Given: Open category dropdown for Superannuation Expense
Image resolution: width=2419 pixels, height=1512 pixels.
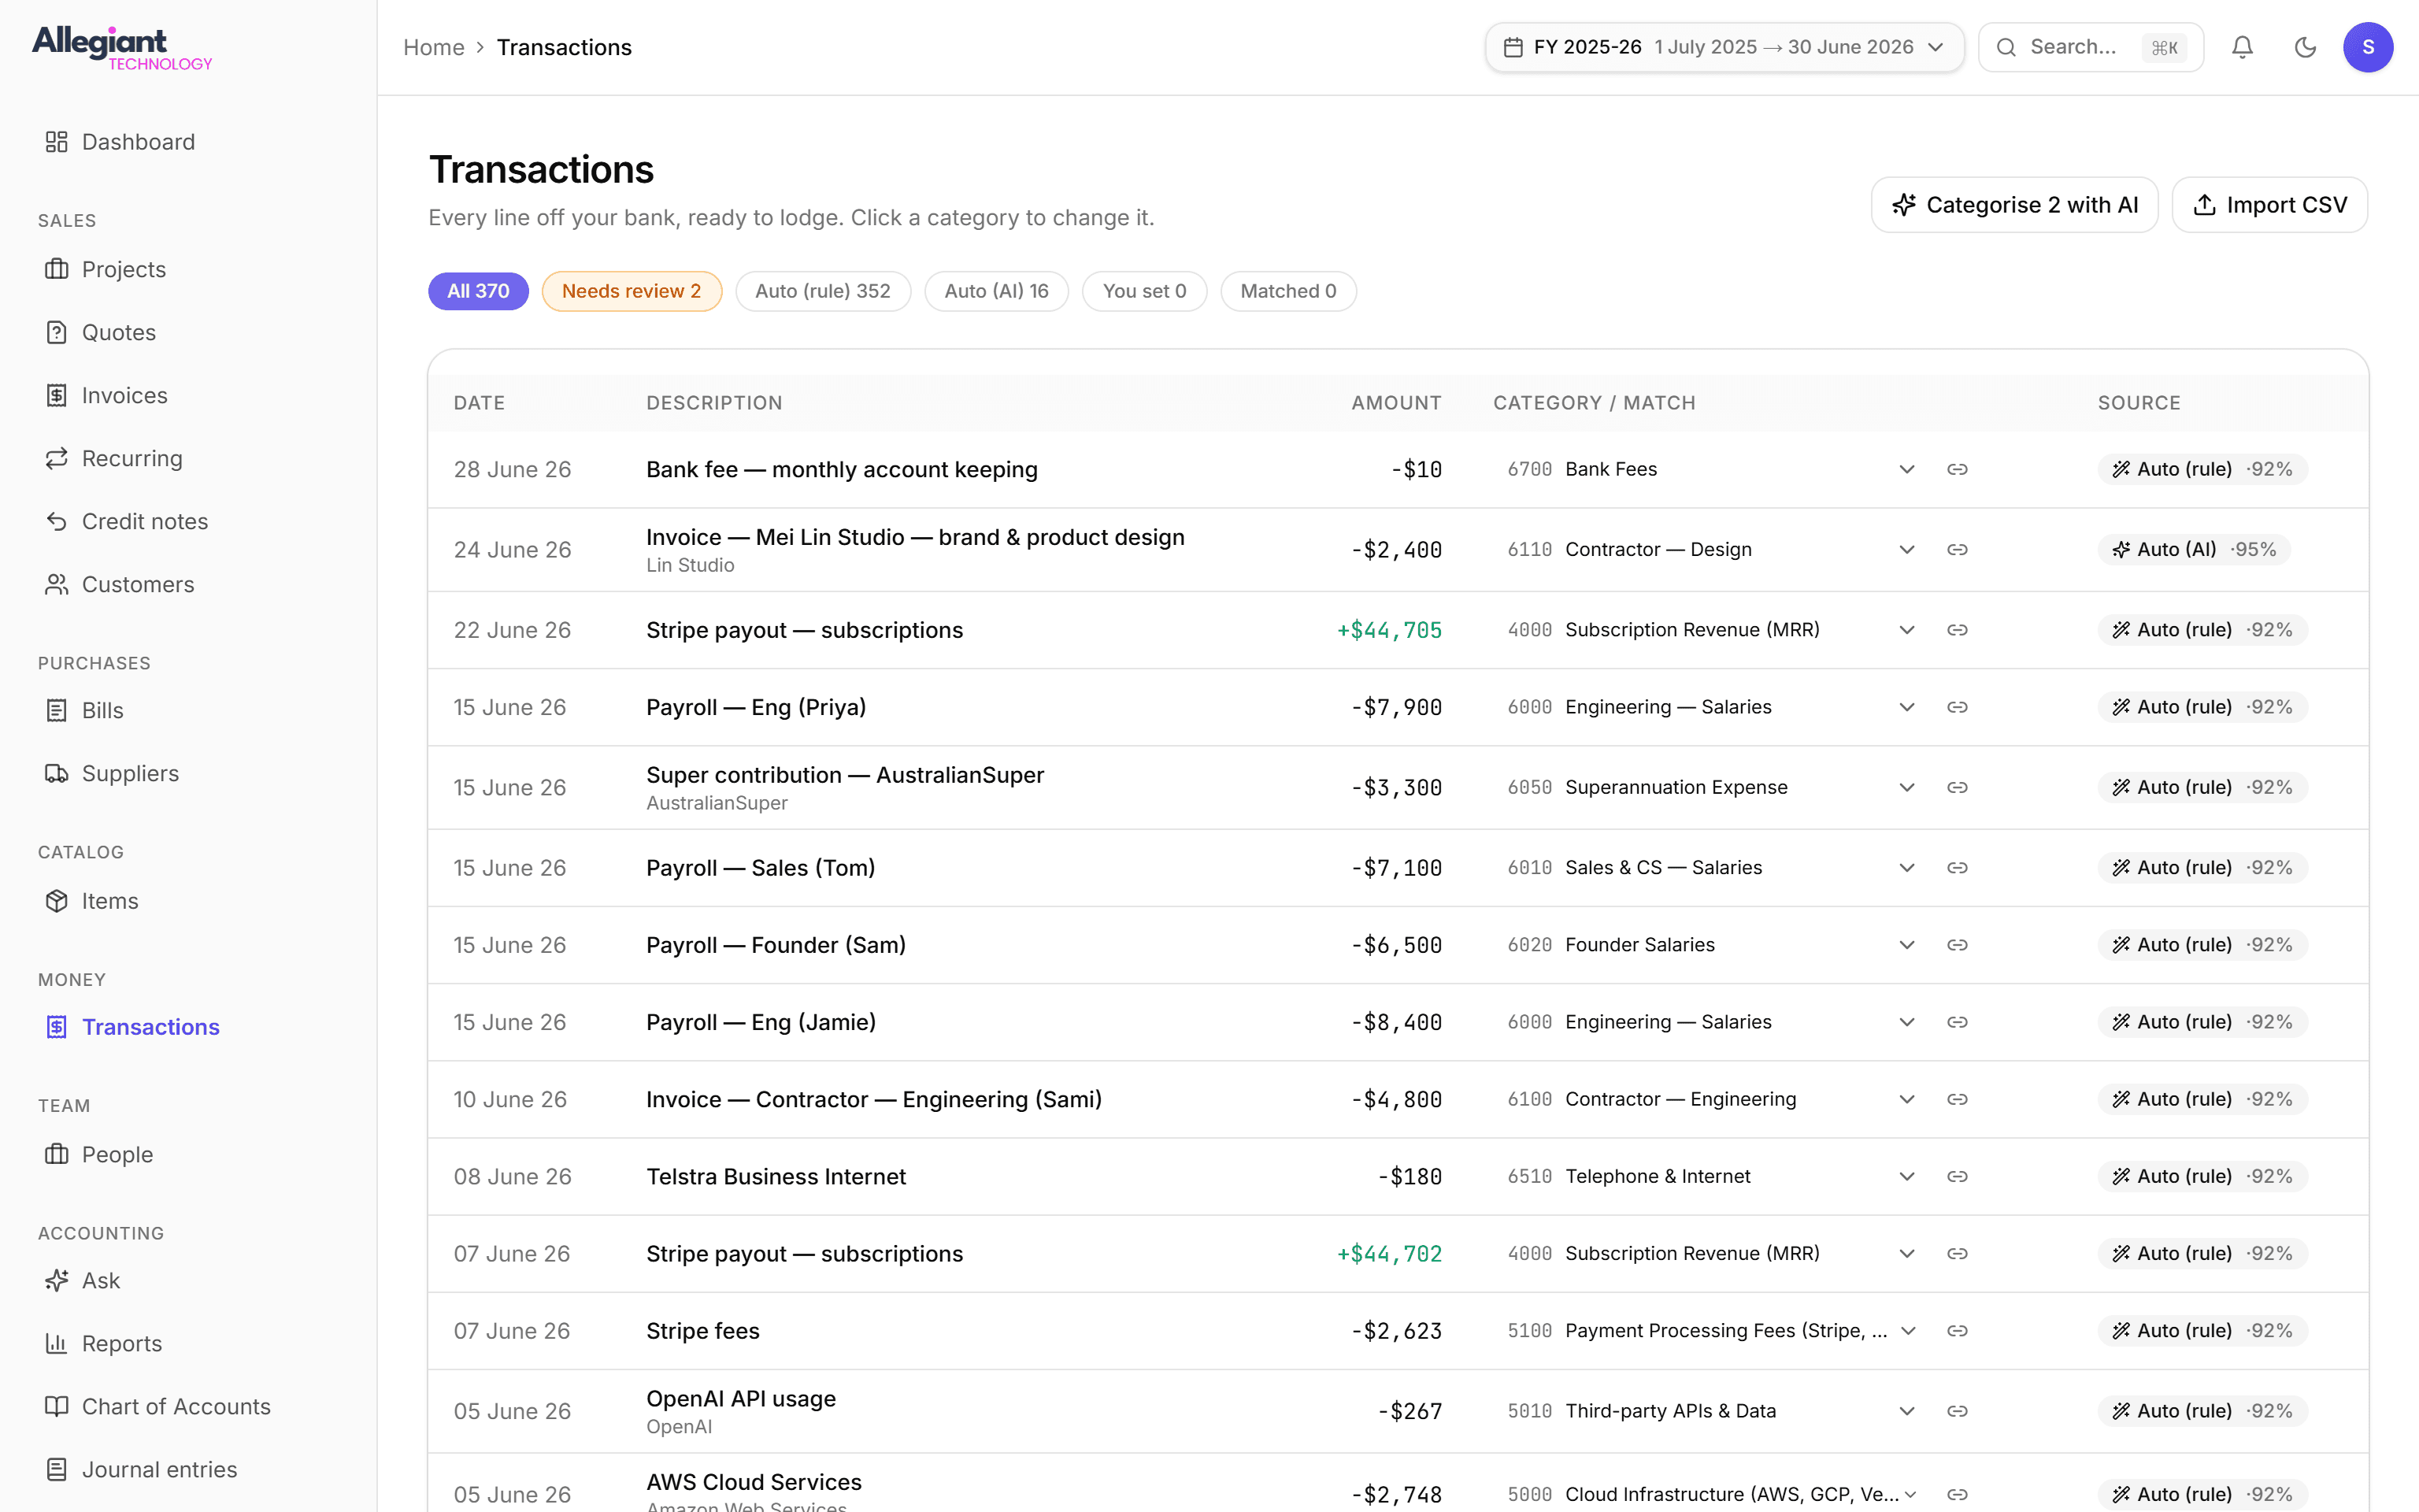Looking at the screenshot, I should click(1906, 787).
